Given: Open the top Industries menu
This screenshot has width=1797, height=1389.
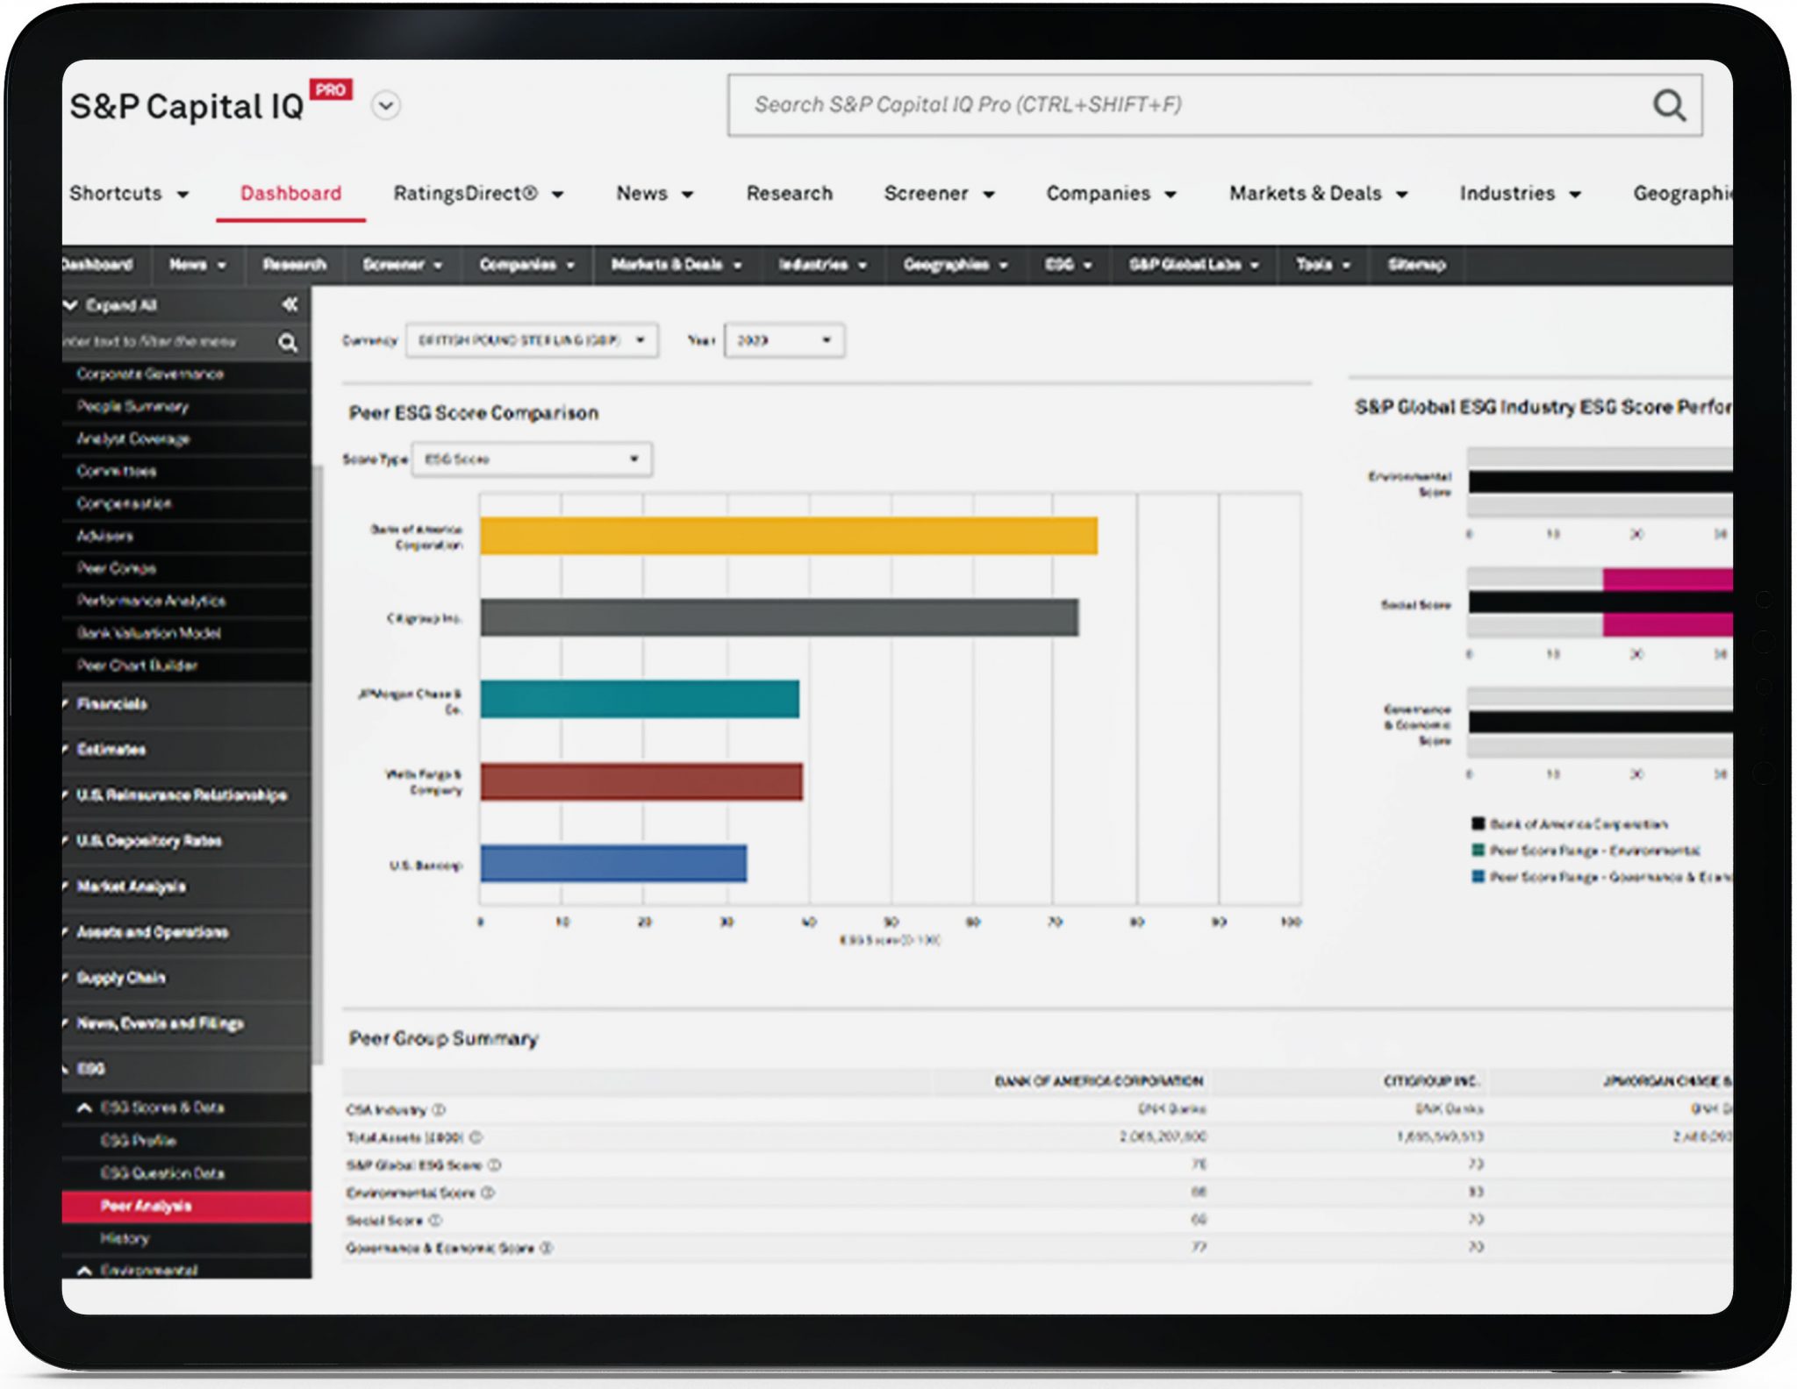Looking at the screenshot, I should click(x=1520, y=193).
